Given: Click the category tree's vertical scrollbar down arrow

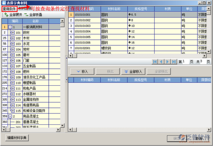Looking at the screenshot, I should [x=62, y=125].
